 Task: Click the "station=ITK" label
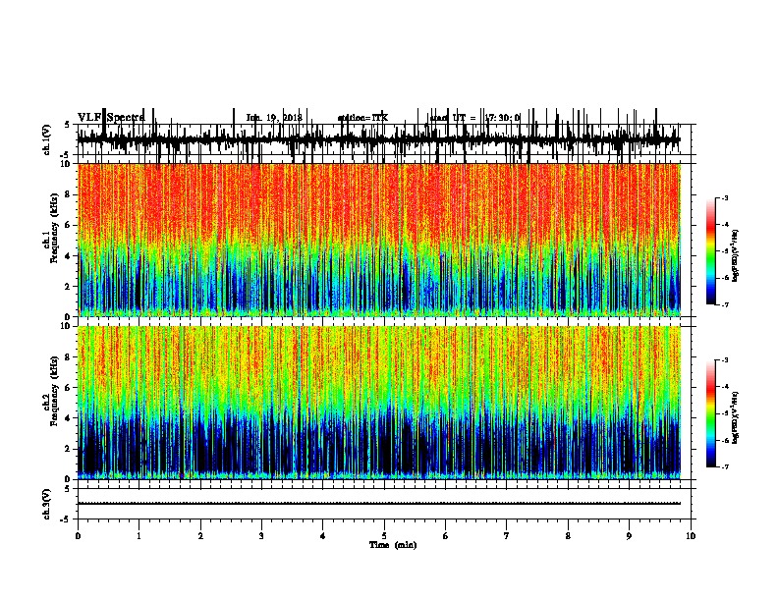click(362, 118)
